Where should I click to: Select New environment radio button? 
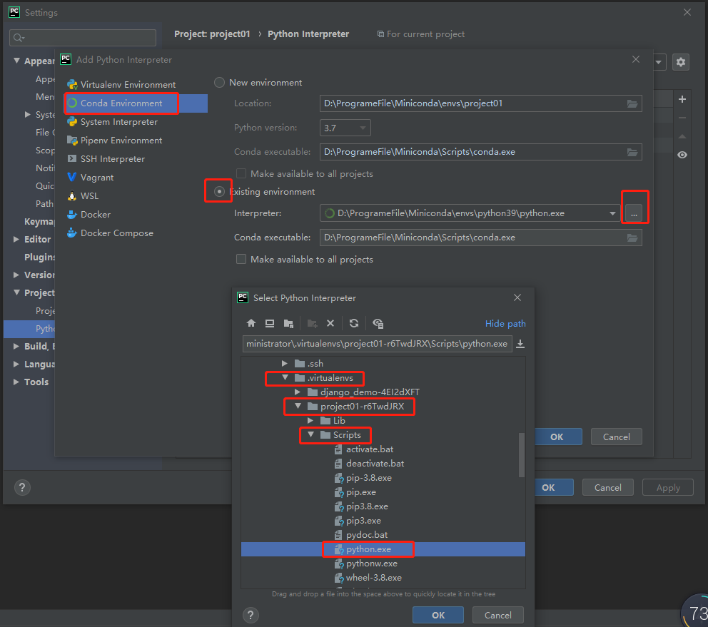pos(219,83)
